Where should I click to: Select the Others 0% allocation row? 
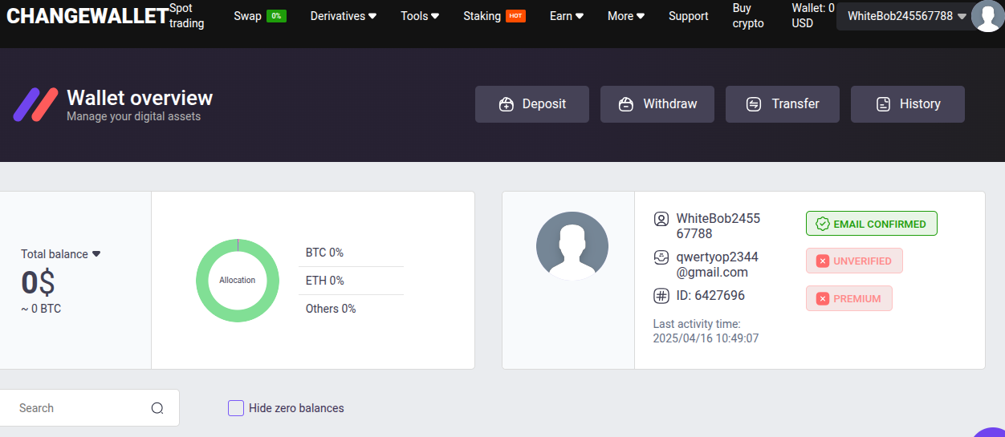[351, 309]
